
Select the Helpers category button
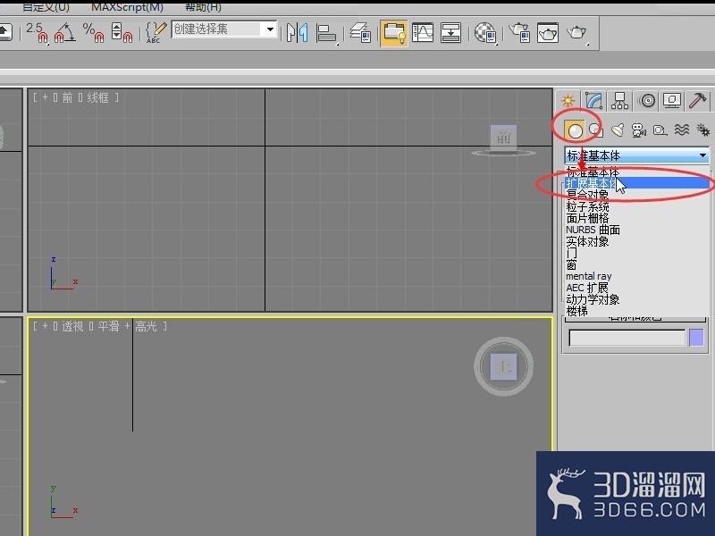pyautogui.click(x=660, y=130)
